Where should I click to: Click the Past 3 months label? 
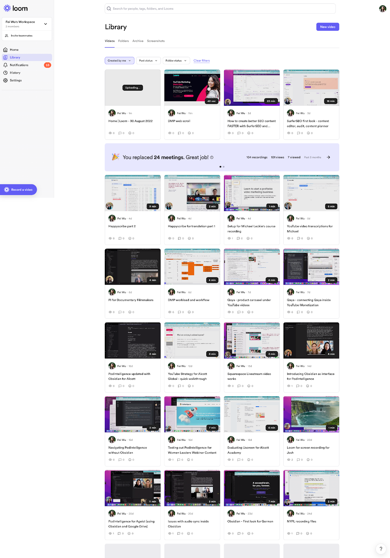pyautogui.click(x=312, y=157)
